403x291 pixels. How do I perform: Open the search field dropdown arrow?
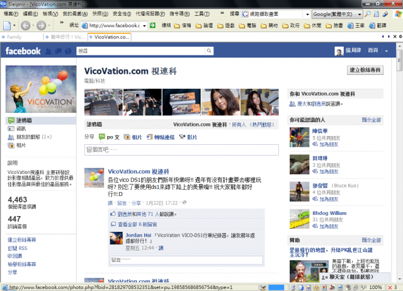[x=307, y=14]
